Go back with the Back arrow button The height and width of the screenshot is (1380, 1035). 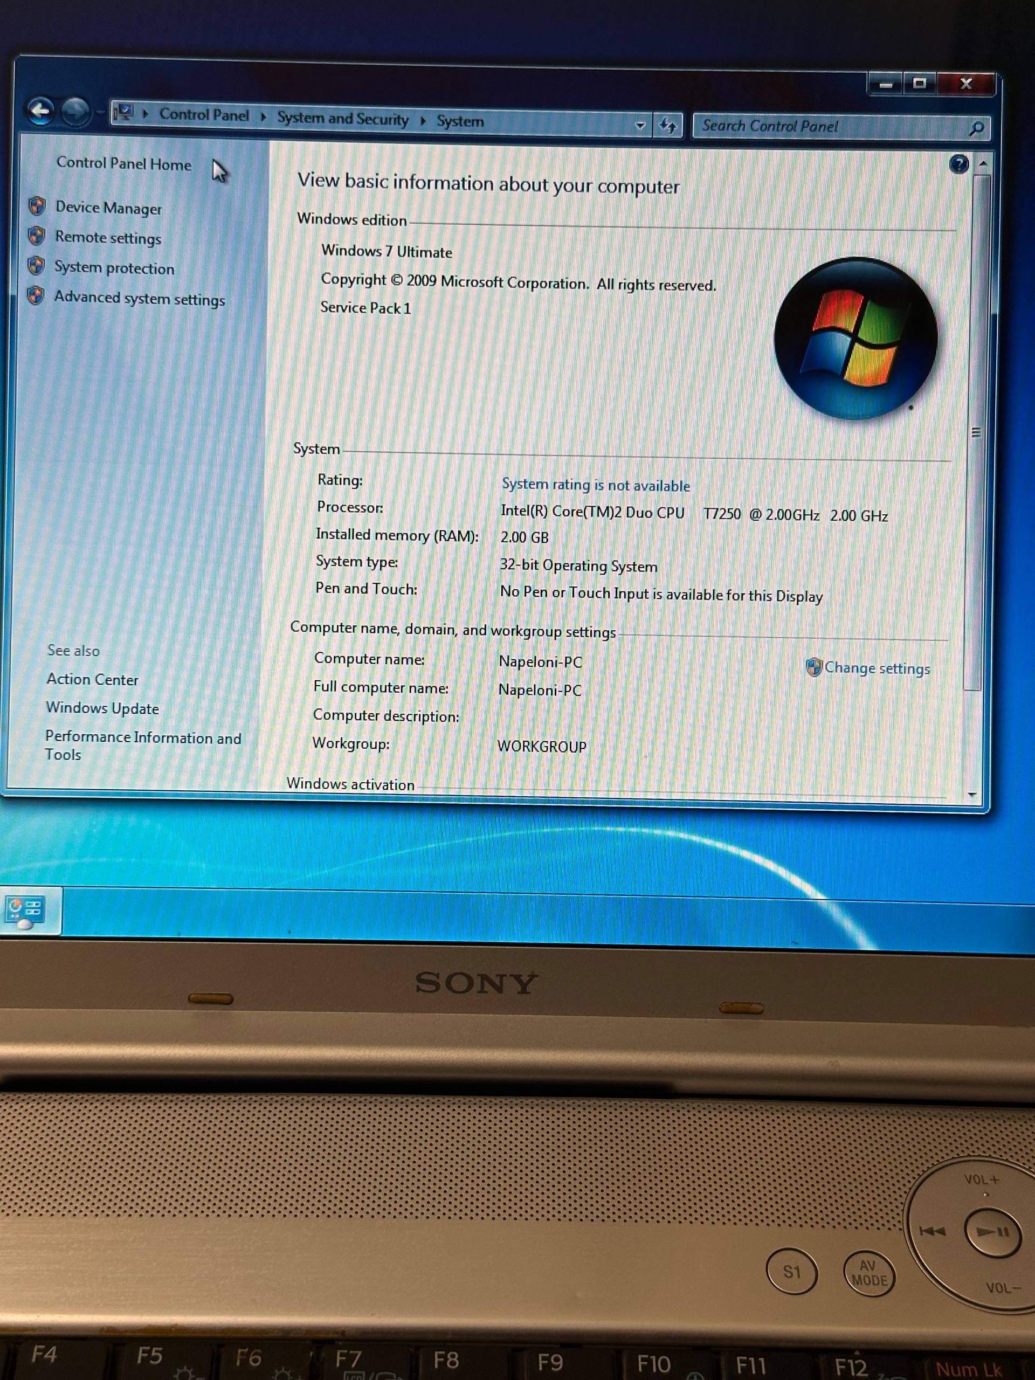click(x=40, y=111)
